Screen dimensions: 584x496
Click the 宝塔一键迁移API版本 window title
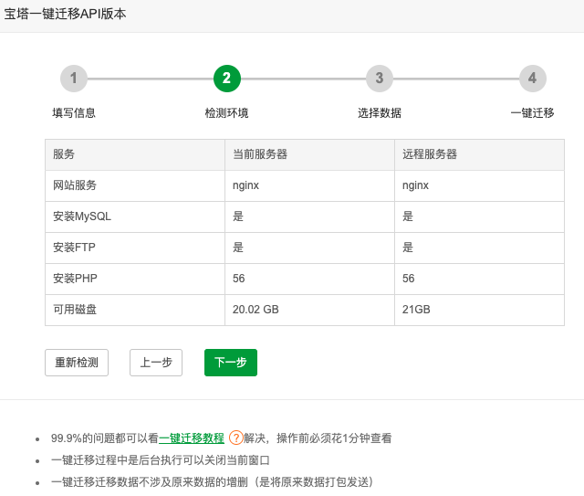coord(66,15)
